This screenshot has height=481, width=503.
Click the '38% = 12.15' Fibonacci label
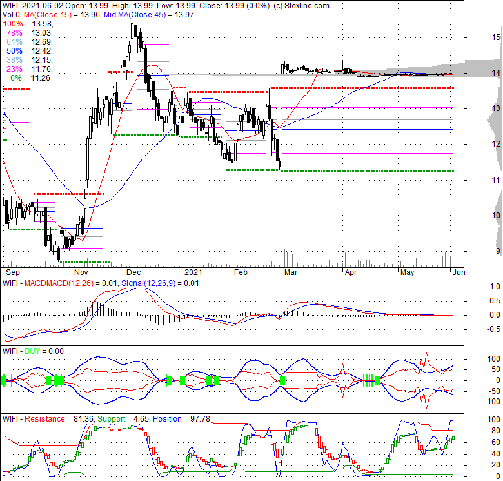(x=29, y=60)
